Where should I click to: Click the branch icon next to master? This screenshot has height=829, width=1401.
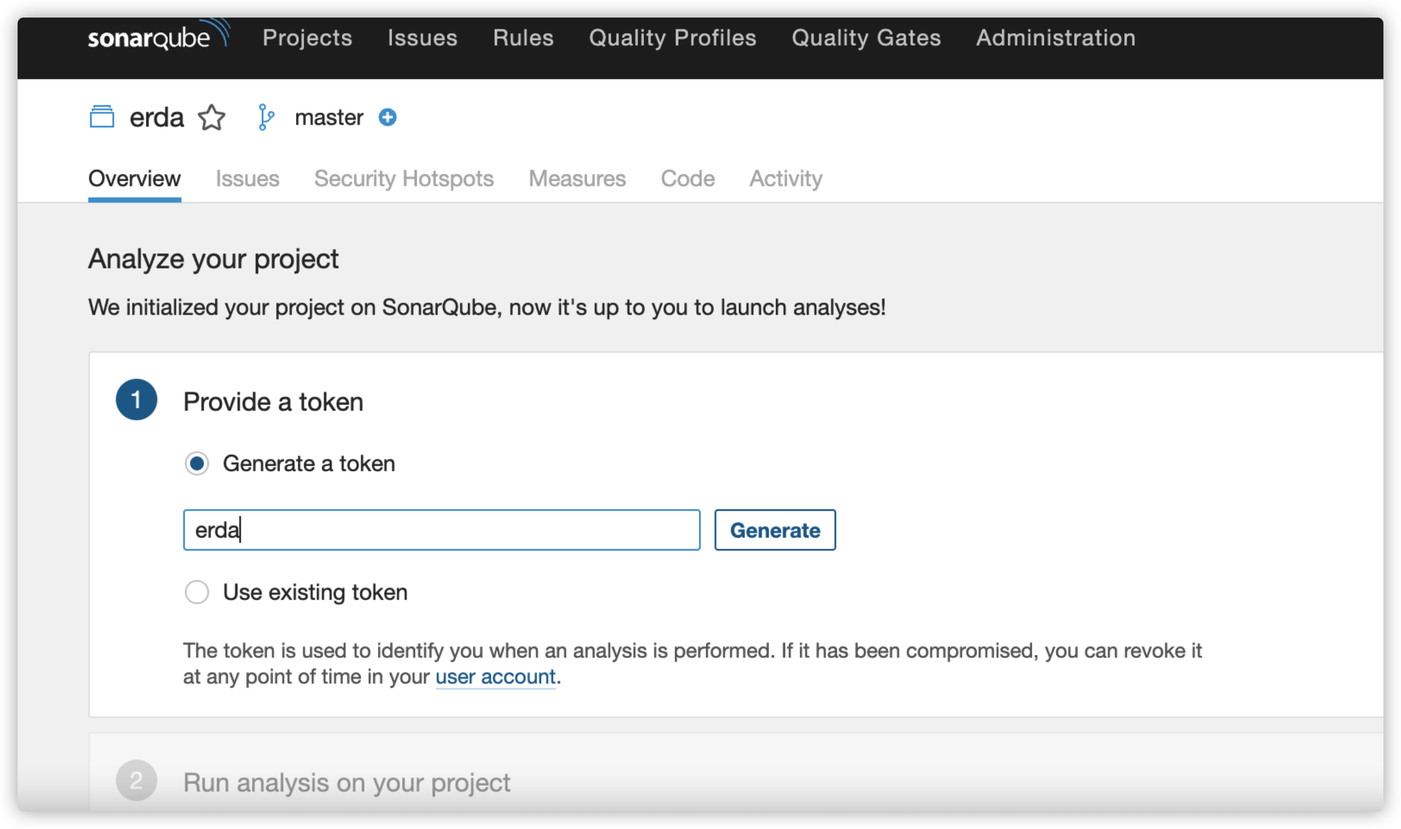[x=266, y=117]
